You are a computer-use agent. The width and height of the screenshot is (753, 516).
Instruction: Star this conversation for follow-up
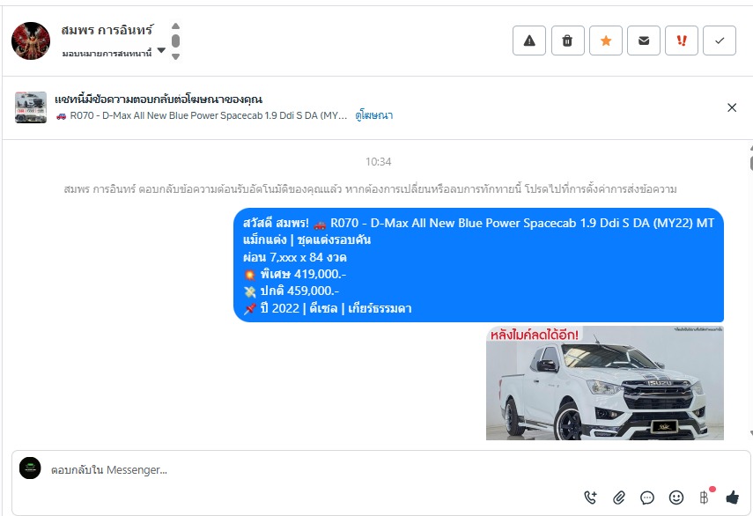point(606,41)
